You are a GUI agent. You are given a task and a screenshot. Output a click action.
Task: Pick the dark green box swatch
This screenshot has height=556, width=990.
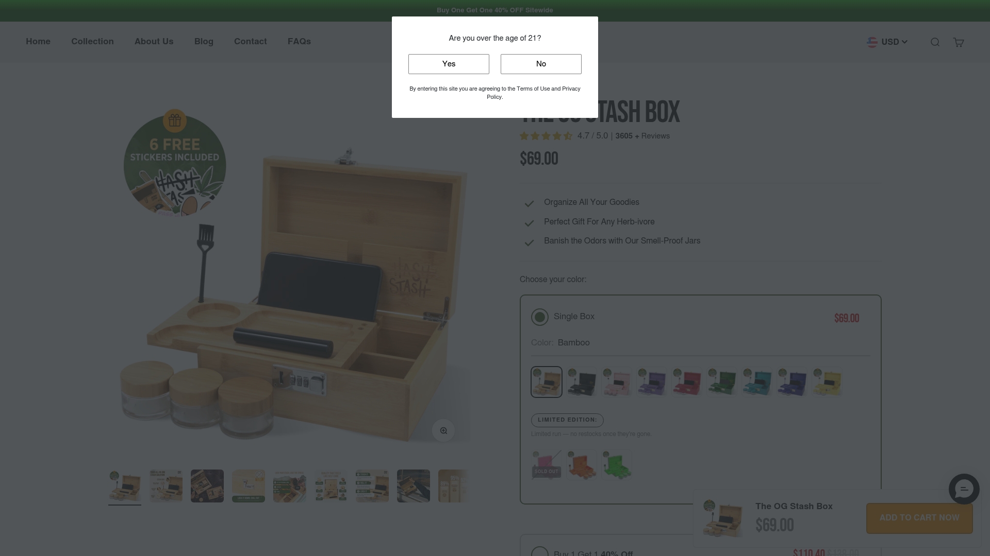pos(722,382)
